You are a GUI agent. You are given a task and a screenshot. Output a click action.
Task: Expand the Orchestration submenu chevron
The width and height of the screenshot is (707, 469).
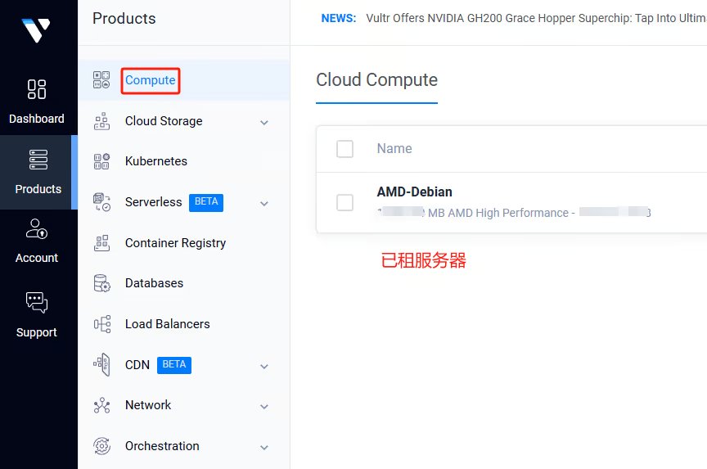click(264, 448)
